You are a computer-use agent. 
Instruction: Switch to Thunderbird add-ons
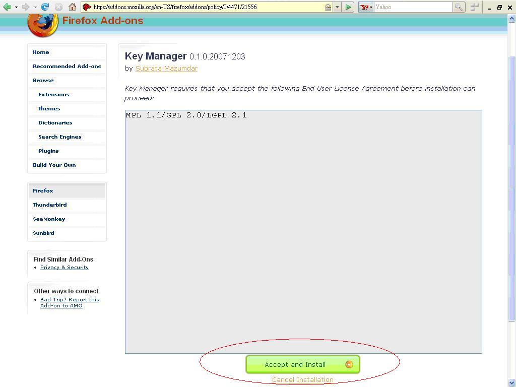50,205
